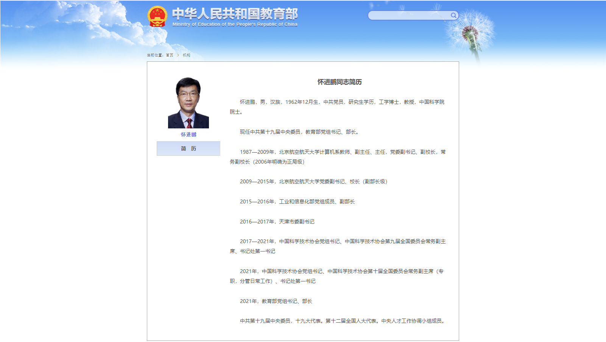Click the 当前位置 breadcrumb label
Image resolution: width=606 pixels, height=342 pixels.
[x=155, y=55]
